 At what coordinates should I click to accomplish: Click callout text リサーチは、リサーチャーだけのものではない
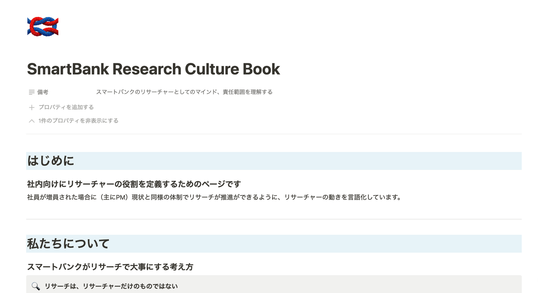pyautogui.click(x=111, y=286)
